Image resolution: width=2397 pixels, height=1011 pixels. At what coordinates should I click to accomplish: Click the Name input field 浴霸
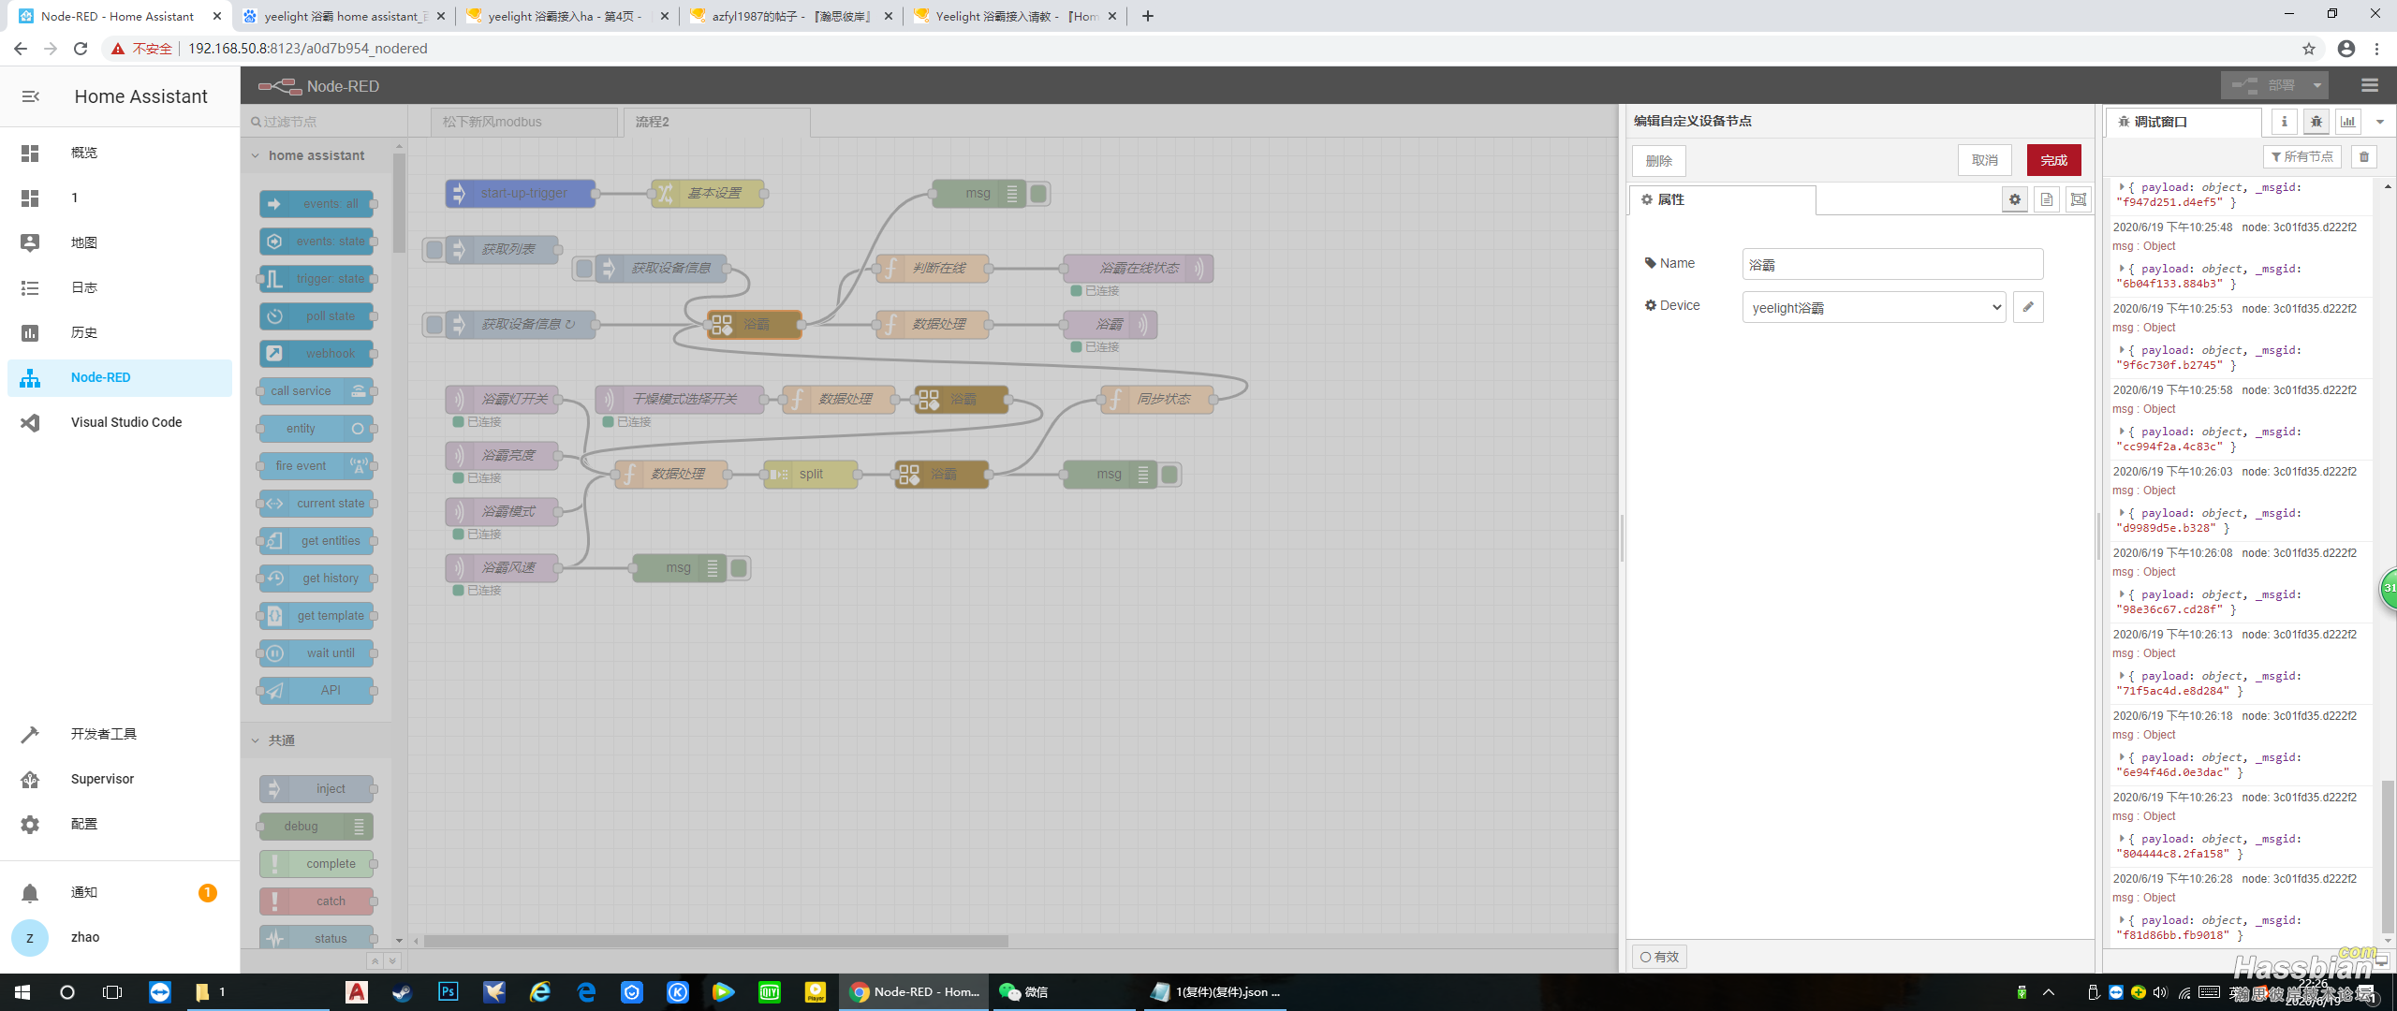tap(1892, 264)
